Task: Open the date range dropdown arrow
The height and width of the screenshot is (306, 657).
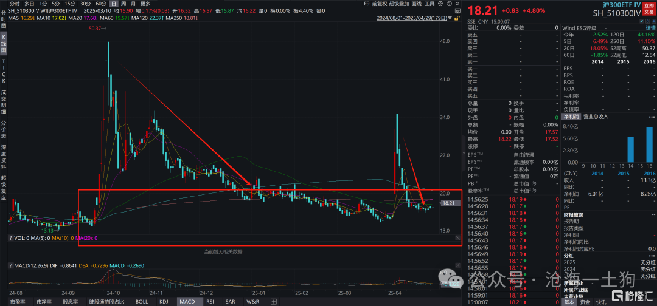Action: (x=450, y=18)
